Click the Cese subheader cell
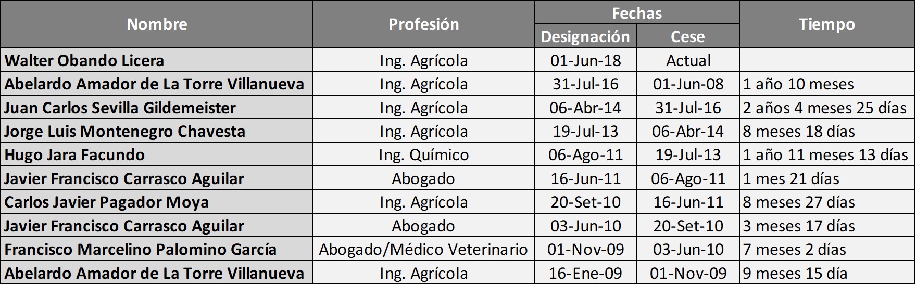The image size is (916, 285). [687, 37]
